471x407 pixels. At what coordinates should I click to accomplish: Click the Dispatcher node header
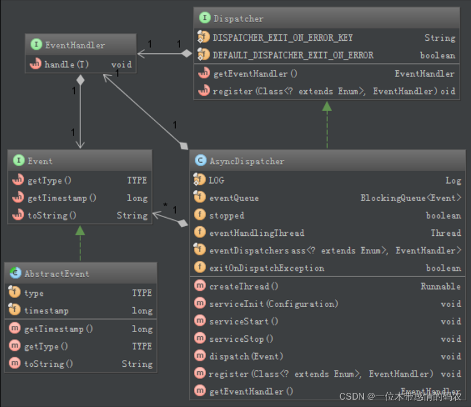coord(238,18)
